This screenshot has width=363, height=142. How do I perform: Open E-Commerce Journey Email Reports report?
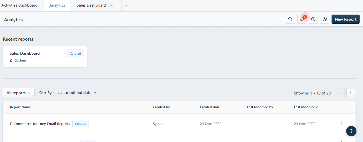click(x=40, y=124)
